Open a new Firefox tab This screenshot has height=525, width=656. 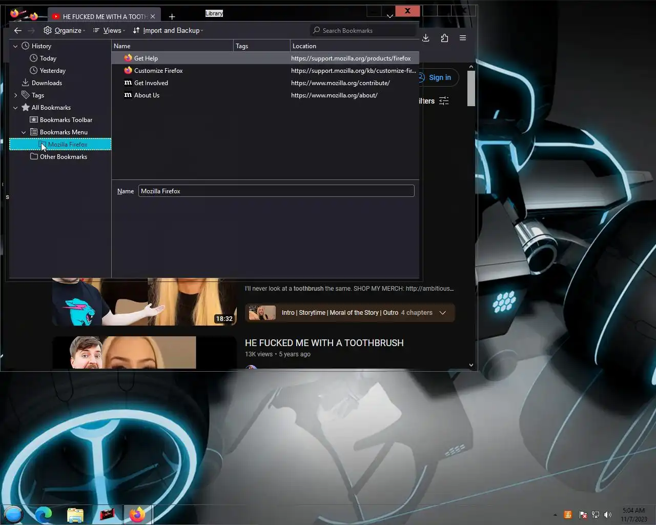(172, 17)
